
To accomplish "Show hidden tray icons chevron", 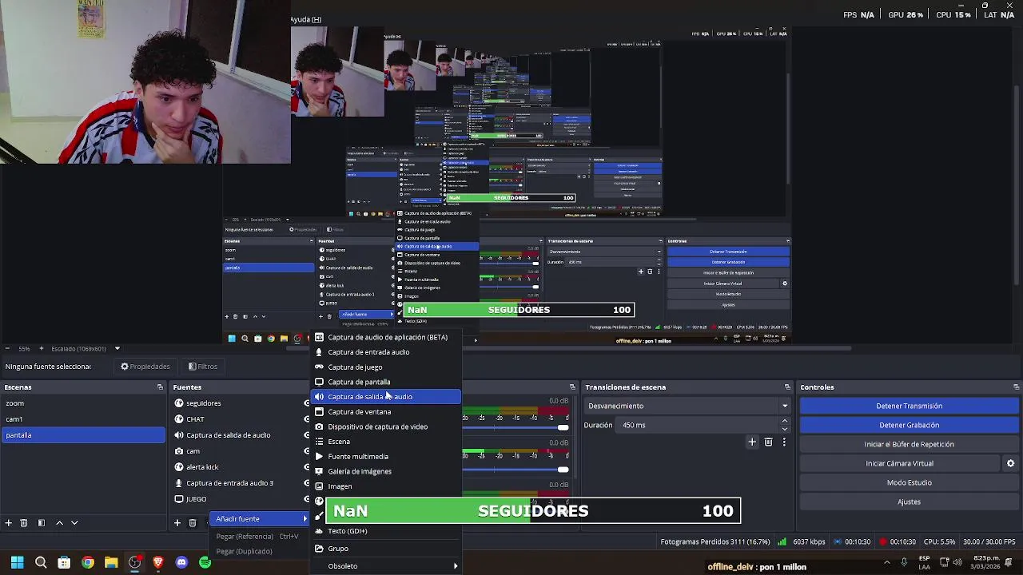I will 886,562.
